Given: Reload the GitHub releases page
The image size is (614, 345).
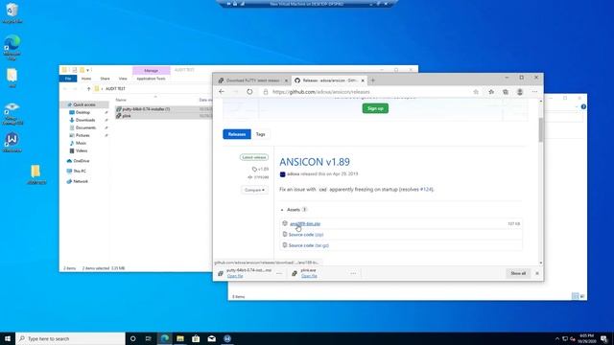Looking at the screenshot, I should click(x=249, y=92).
